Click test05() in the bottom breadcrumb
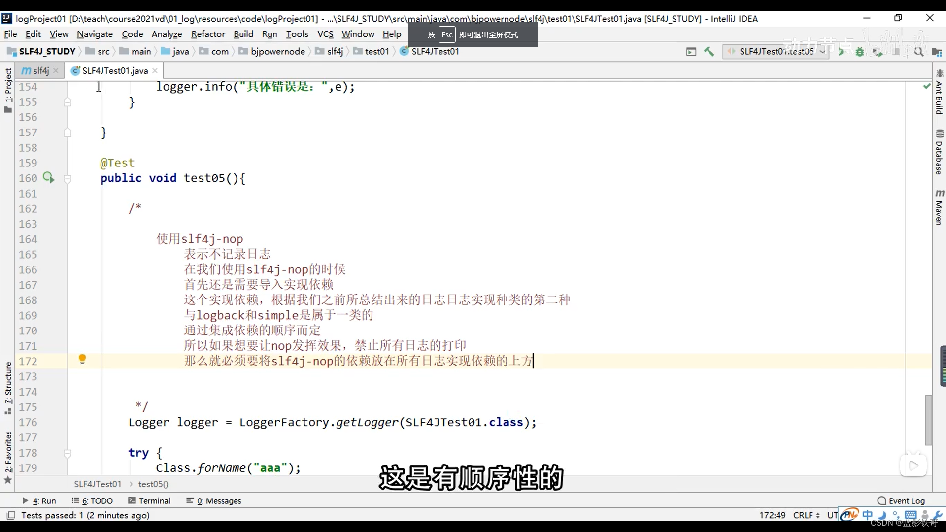Viewport: 946px width, 532px height. [x=153, y=484]
